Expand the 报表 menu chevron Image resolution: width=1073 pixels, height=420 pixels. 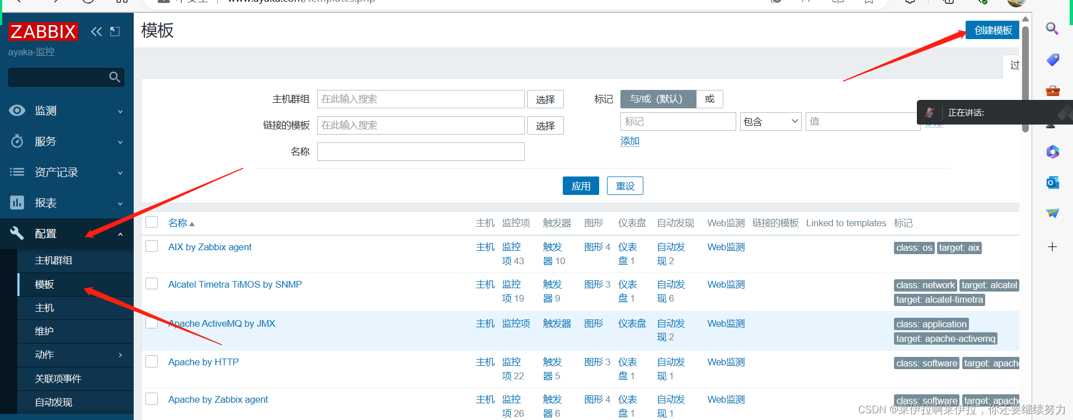(120, 203)
